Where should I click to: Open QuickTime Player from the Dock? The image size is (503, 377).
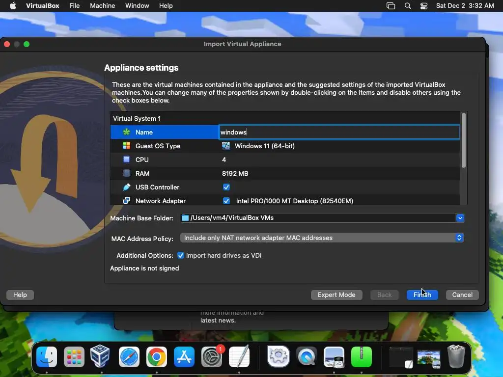(307, 356)
